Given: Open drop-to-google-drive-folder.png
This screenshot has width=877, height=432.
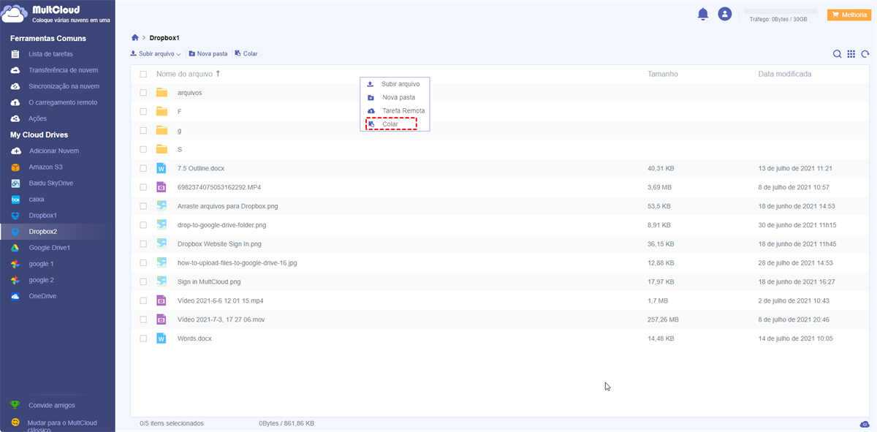Looking at the screenshot, I should (x=221, y=225).
